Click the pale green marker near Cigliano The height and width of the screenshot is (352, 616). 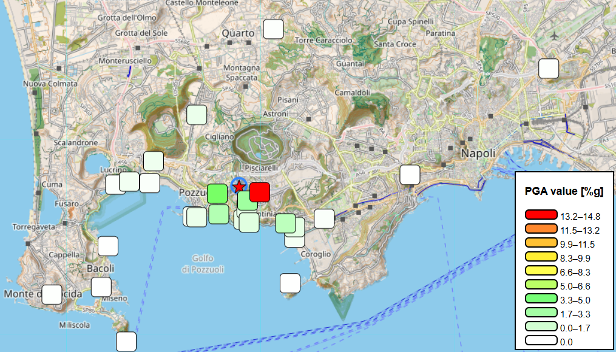point(195,114)
